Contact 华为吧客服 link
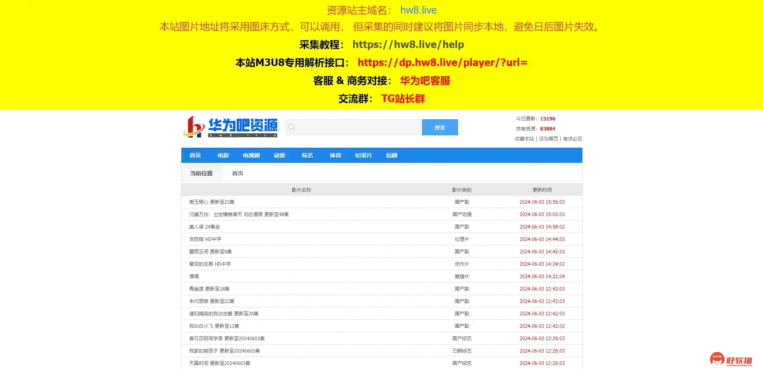Screen dimensions: 763x369 click(425, 80)
